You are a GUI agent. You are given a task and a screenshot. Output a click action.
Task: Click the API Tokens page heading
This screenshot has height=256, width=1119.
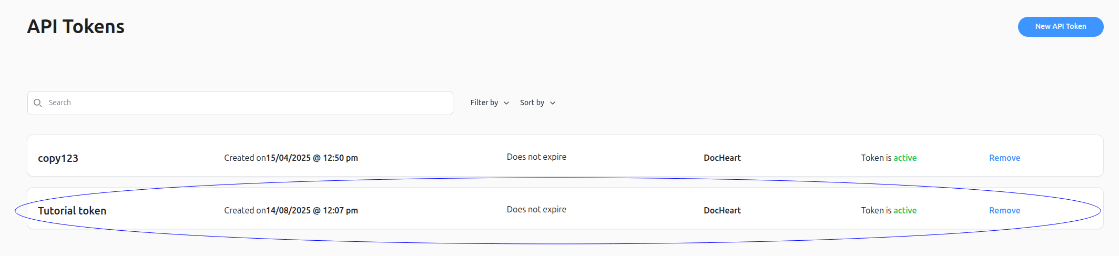(x=76, y=27)
